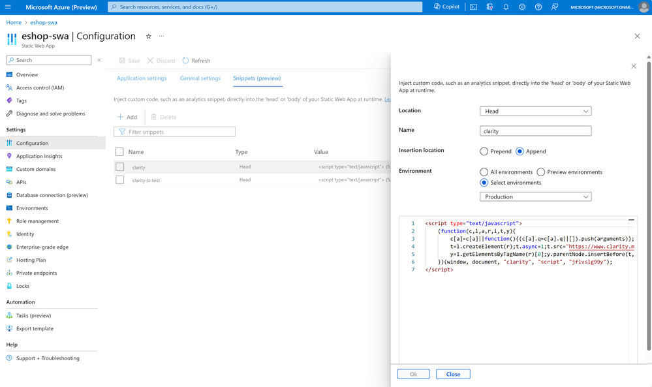Select the Configuration sidebar item
The image size is (652, 387).
tap(53, 143)
